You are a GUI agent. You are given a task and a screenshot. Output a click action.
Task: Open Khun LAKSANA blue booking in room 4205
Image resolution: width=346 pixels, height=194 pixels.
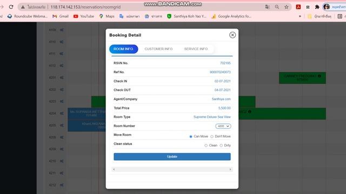(86, 126)
